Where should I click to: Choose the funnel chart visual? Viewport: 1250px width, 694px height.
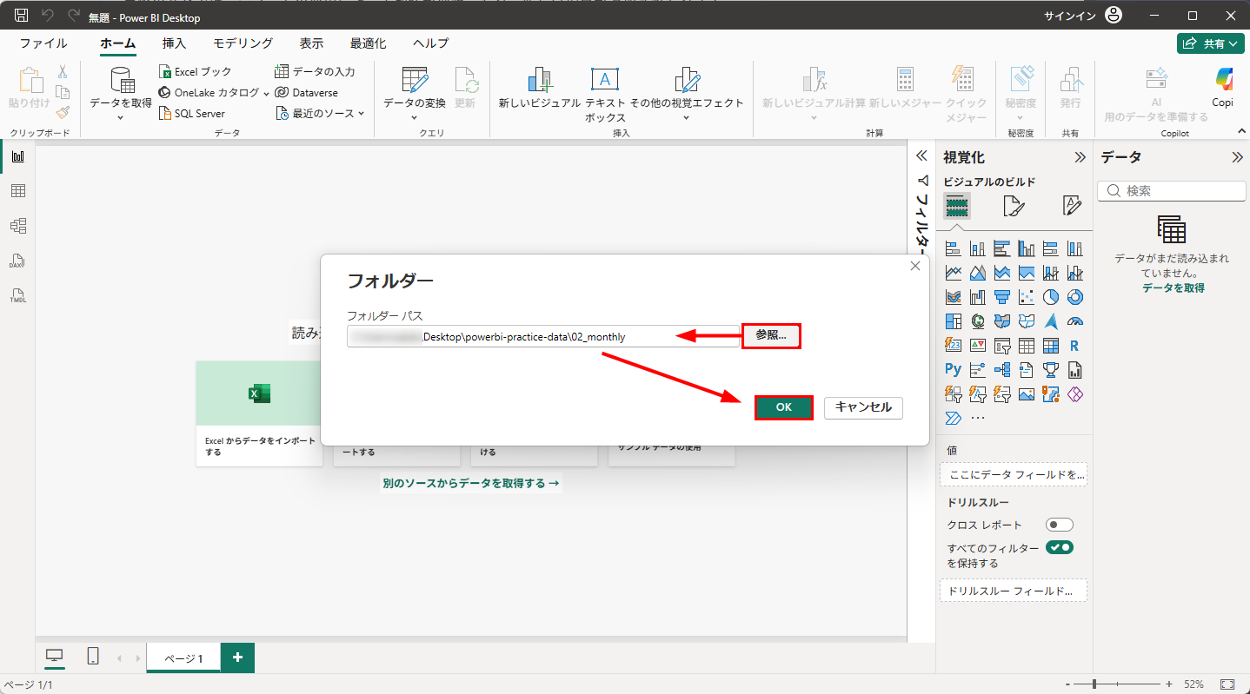point(1001,297)
